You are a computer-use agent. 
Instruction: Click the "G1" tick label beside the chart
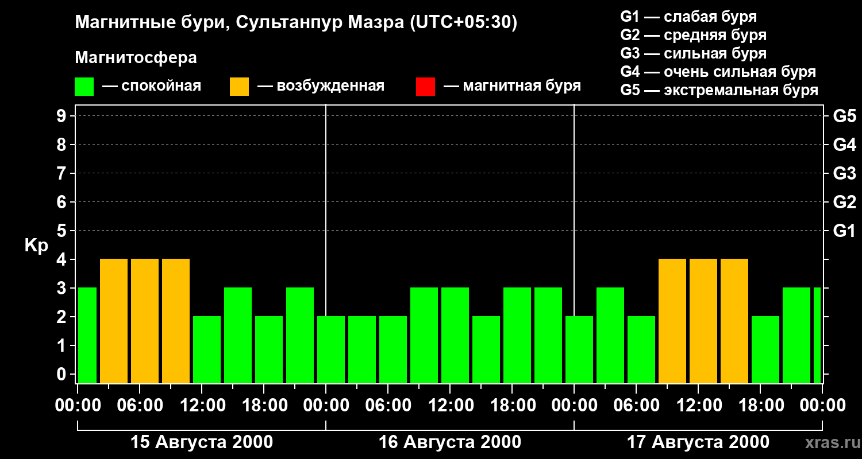point(845,231)
